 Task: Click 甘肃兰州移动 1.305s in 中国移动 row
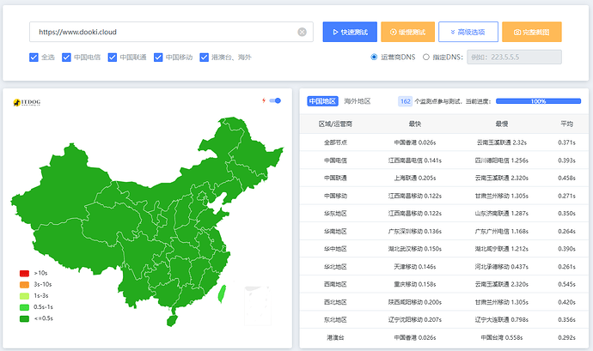[x=502, y=196]
